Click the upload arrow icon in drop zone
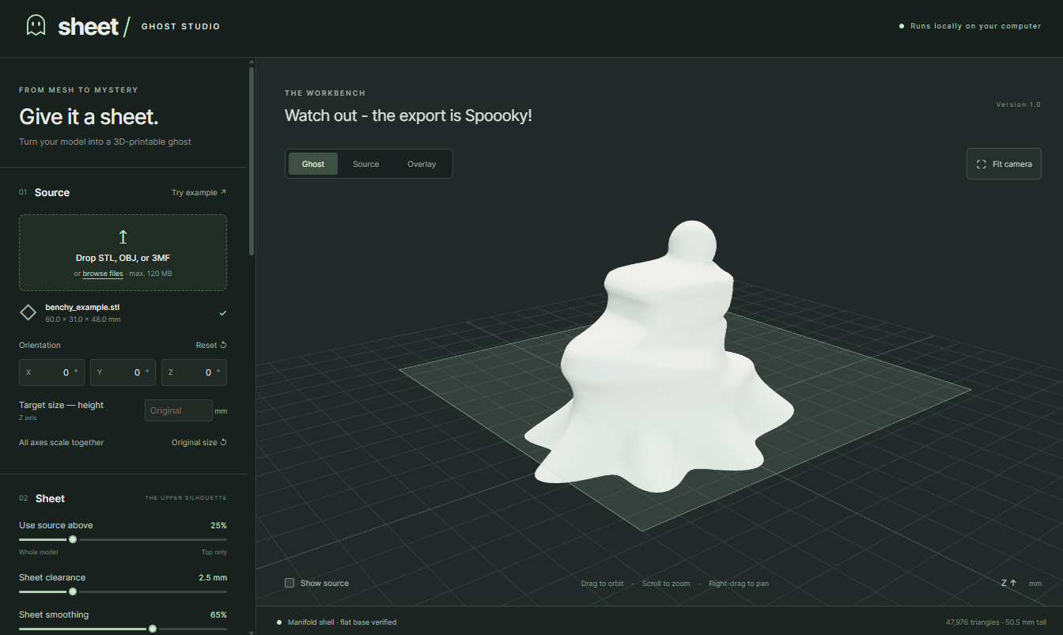Screen dimensions: 1063x635 (123, 236)
